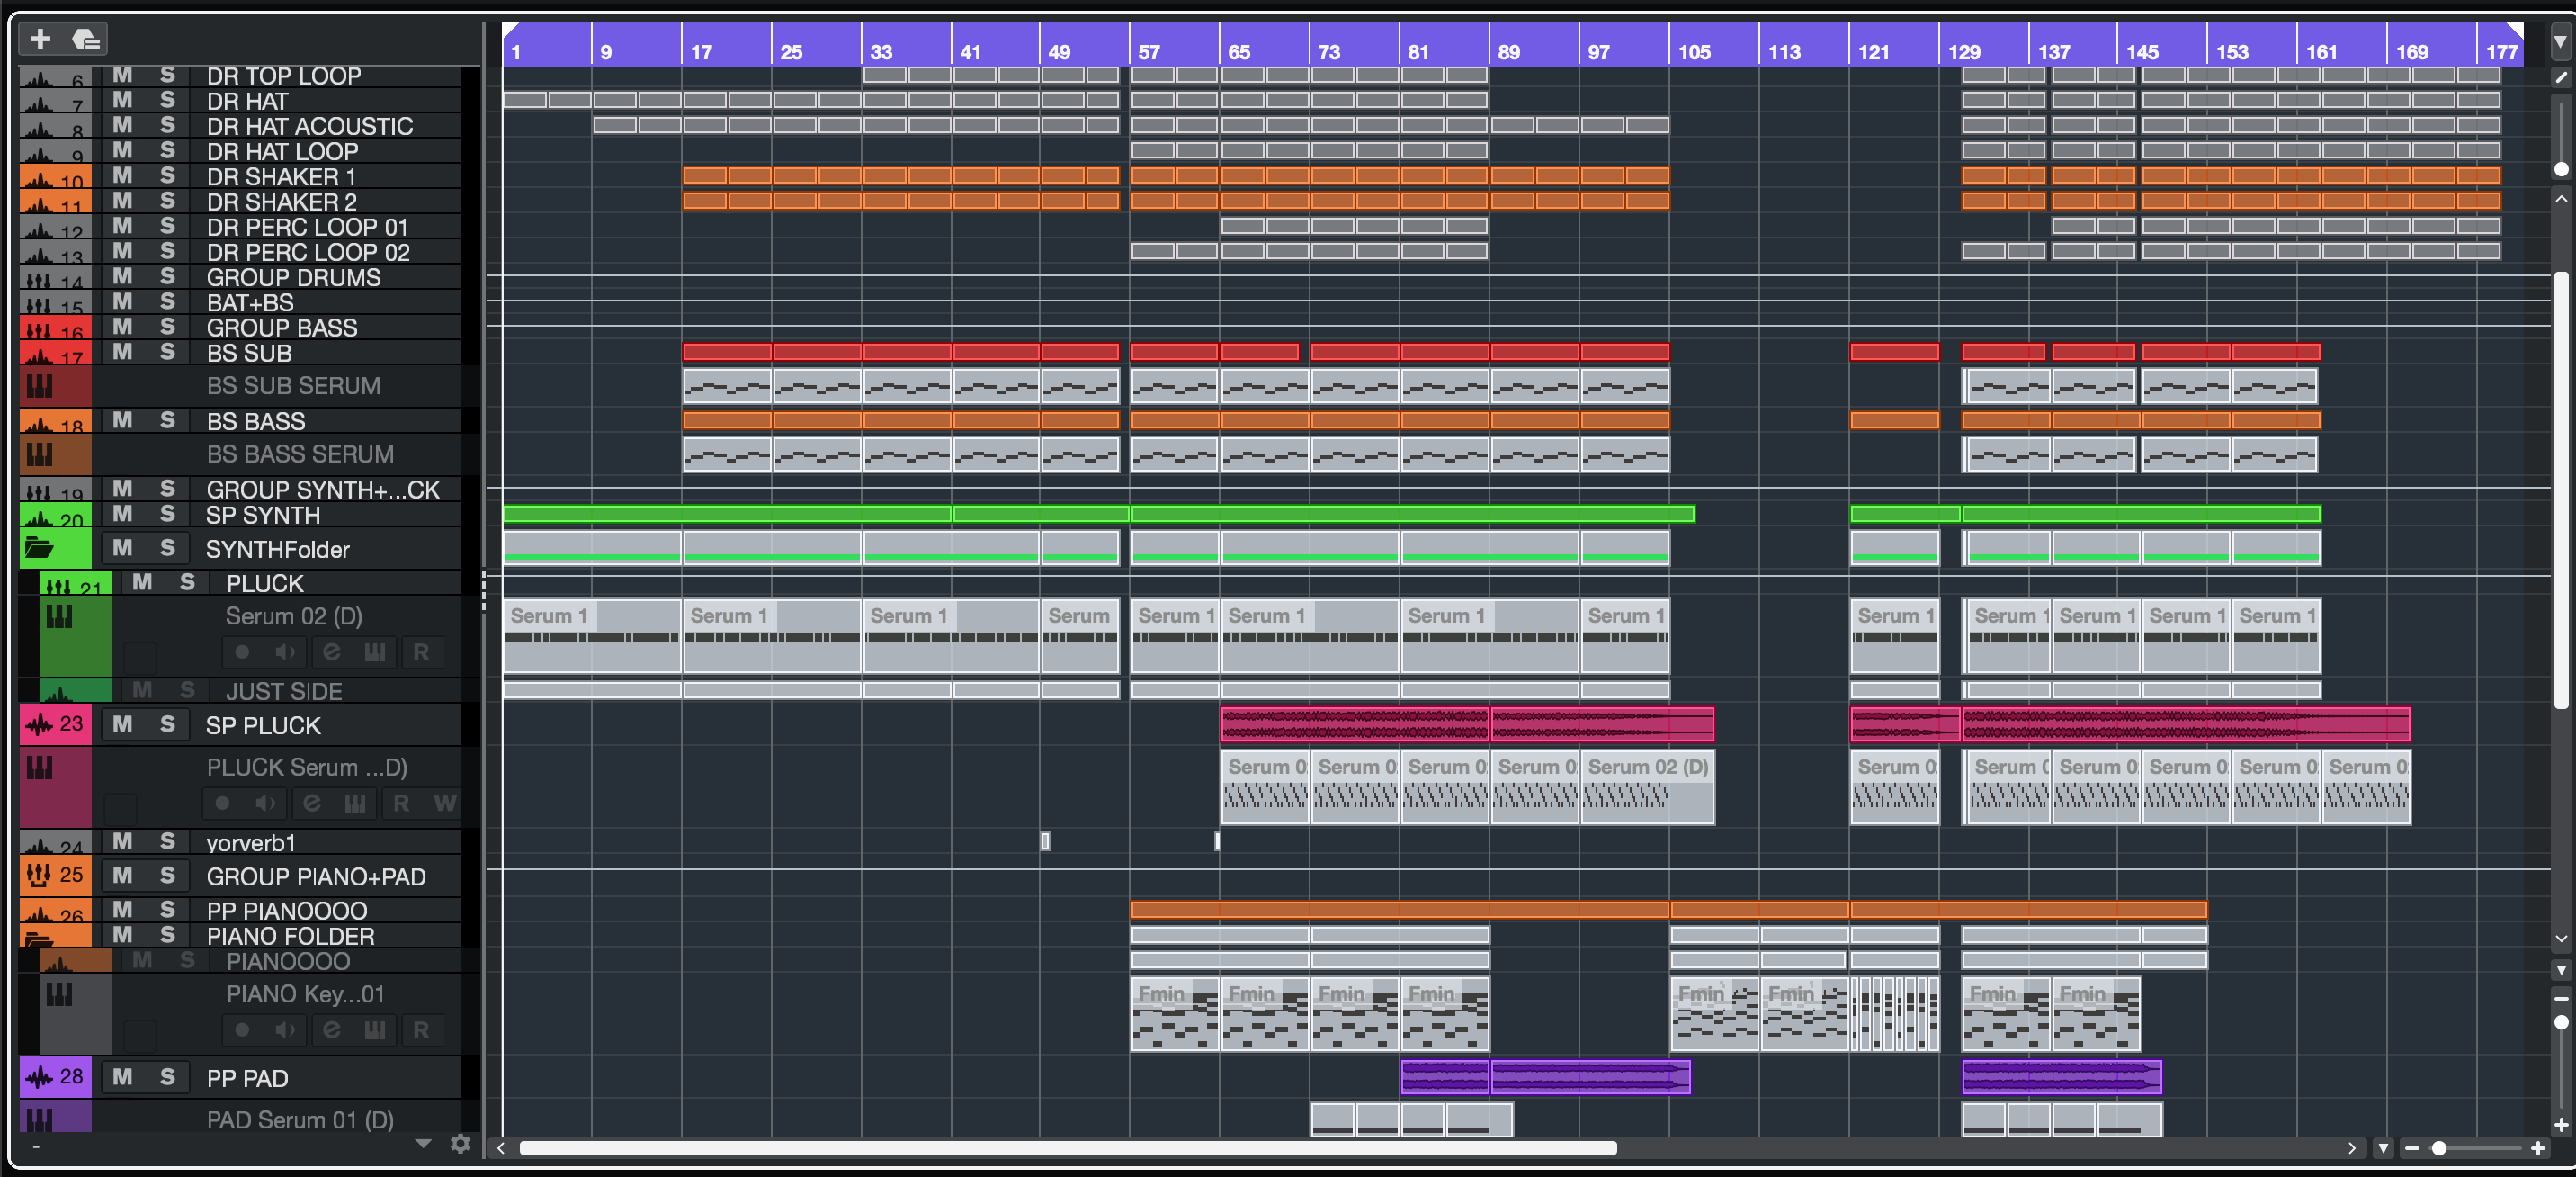This screenshot has width=2576, height=1177.
Task: Click vertical scrollbar down chevron
Action: point(2561,939)
